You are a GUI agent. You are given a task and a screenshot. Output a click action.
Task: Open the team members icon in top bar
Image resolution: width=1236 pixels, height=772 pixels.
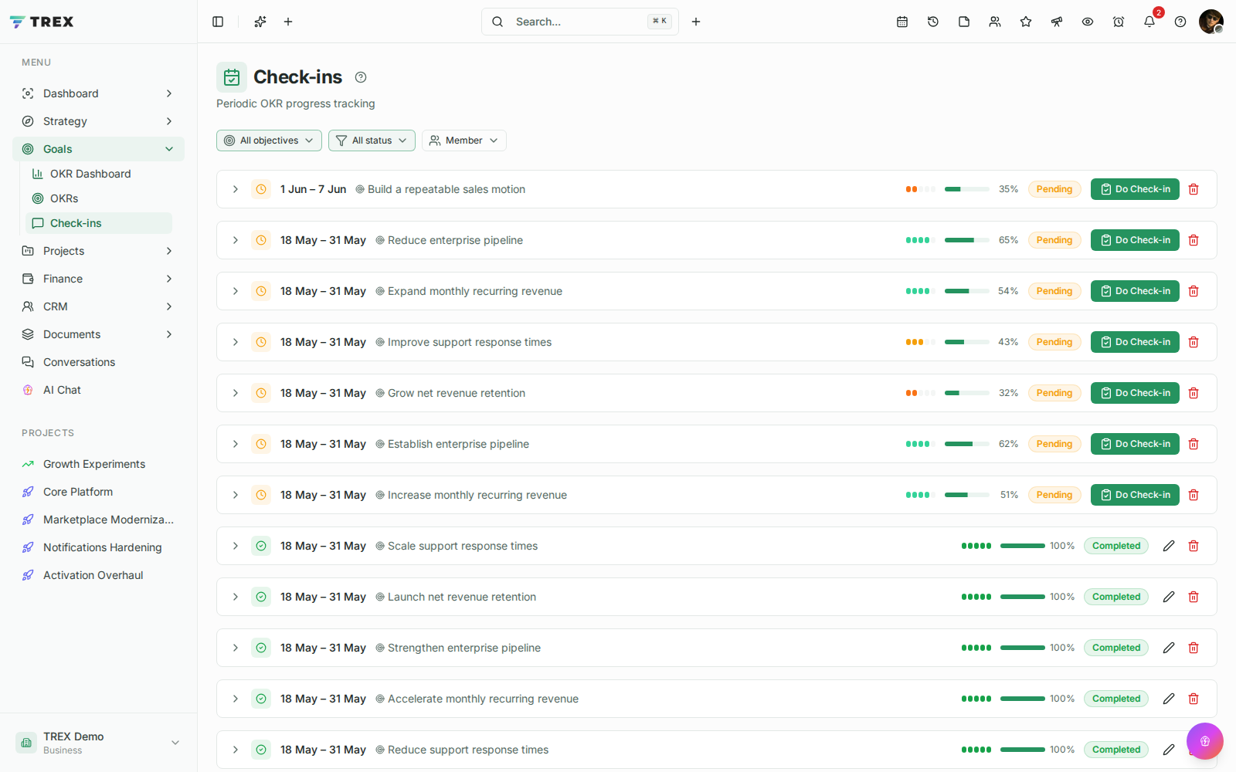[995, 22]
